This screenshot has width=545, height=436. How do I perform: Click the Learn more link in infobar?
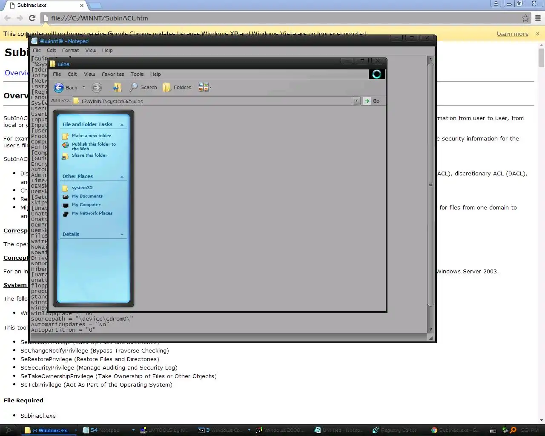click(513, 34)
